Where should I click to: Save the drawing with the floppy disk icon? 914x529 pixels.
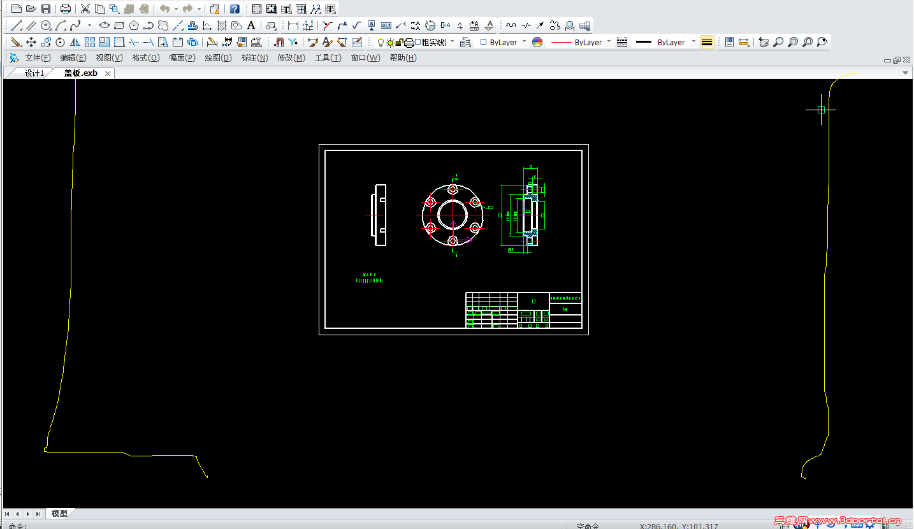point(46,9)
